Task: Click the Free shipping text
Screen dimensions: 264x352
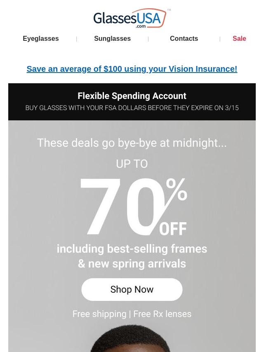Action: tap(99, 314)
